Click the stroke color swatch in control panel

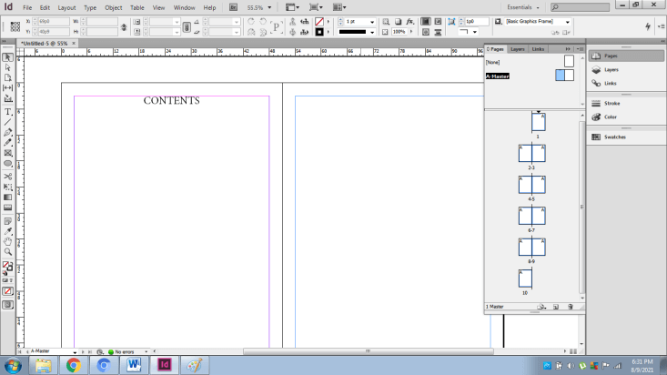tap(319, 32)
